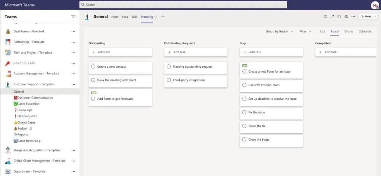Click green label on 'Create a new Form' card
The image size is (381, 176).
click(245, 65)
